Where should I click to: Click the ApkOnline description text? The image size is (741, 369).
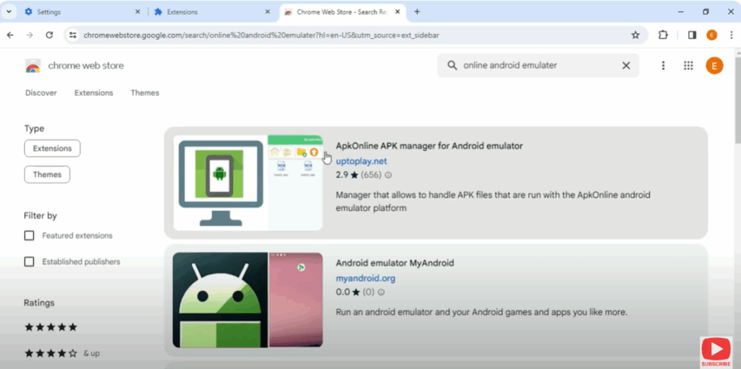(493, 201)
